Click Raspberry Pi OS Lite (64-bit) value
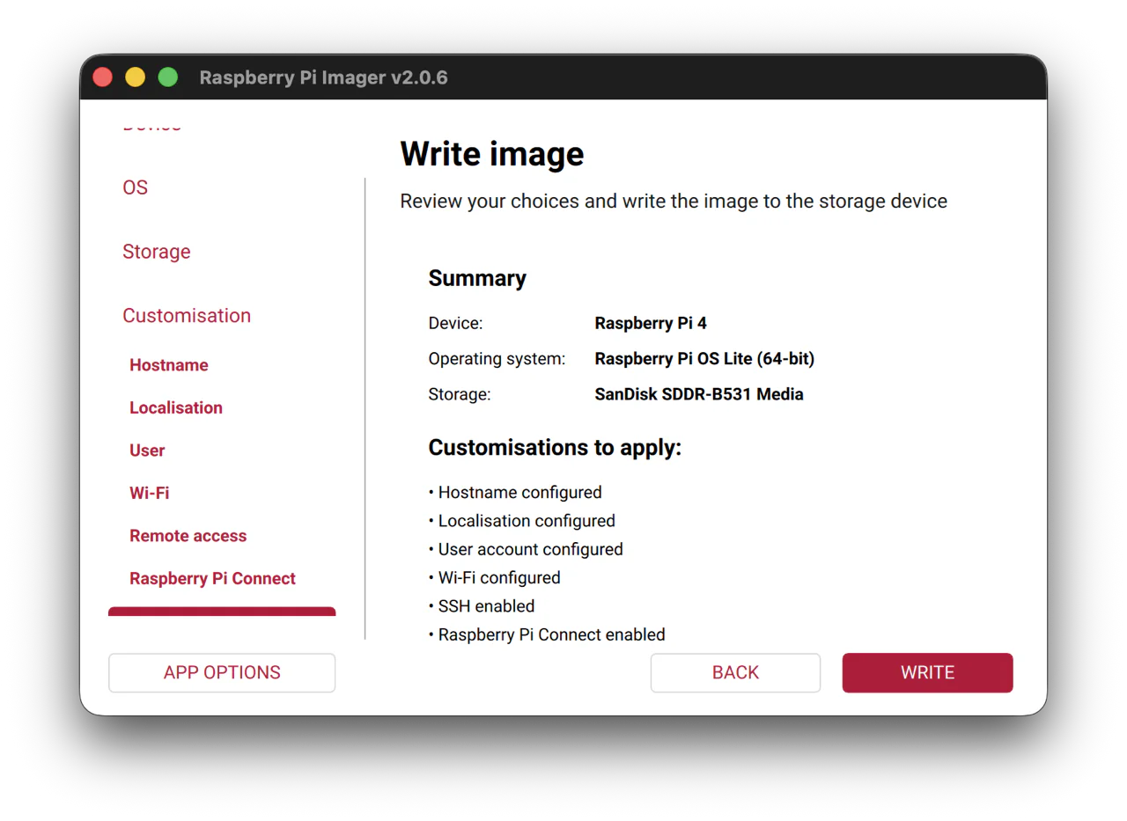Screen dimensions: 1127x821 pyautogui.click(x=704, y=359)
